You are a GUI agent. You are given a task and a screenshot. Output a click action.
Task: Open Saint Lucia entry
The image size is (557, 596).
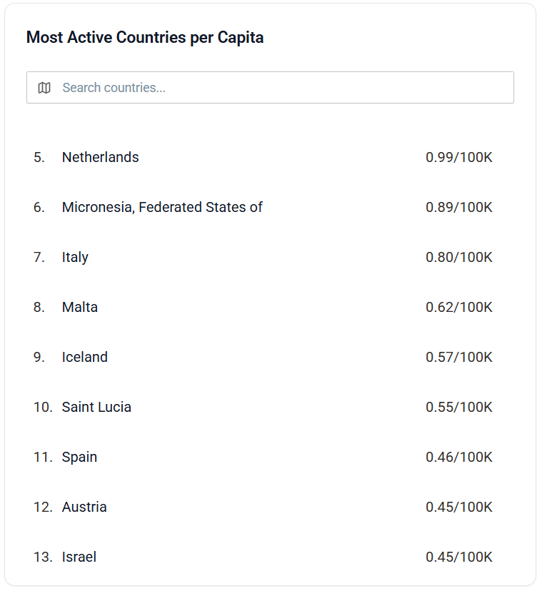pyautogui.click(x=96, y=407)
